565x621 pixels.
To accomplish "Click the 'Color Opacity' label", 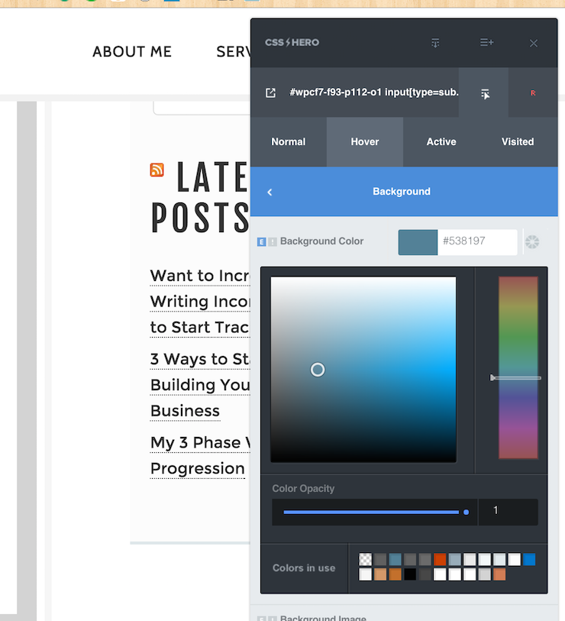I will pos(303,489).
